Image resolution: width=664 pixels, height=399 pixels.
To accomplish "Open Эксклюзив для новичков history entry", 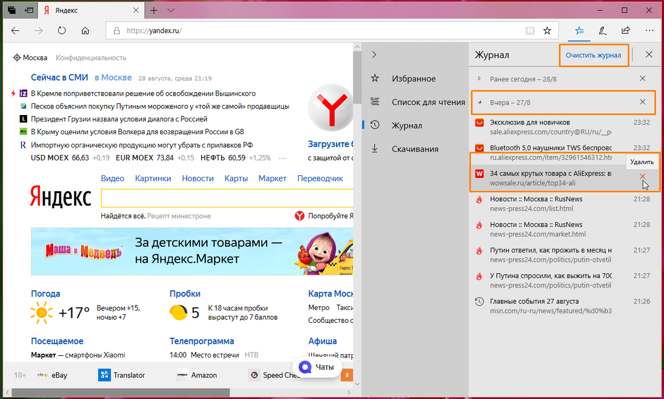I will click(x=564, y=127).
